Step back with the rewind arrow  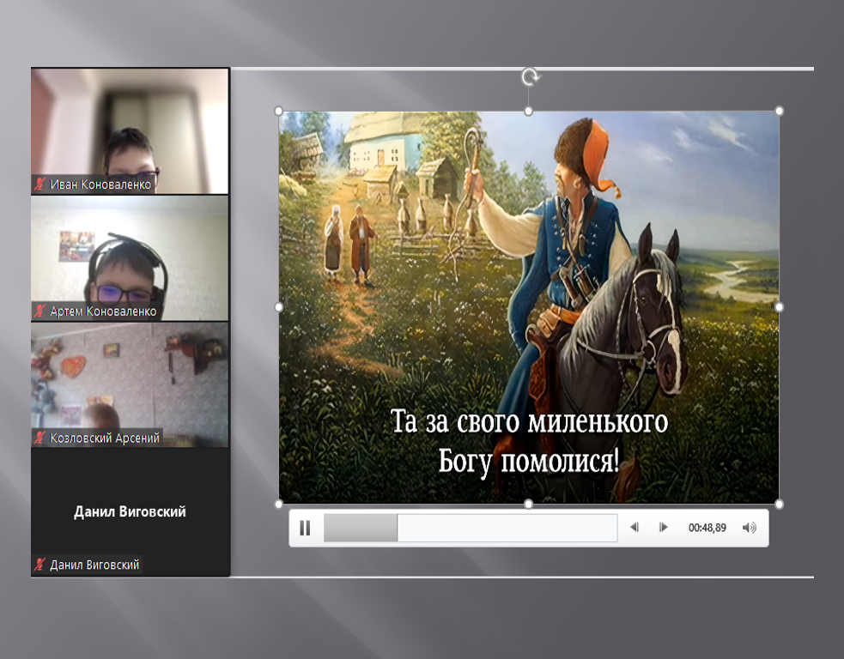point(635,527)
